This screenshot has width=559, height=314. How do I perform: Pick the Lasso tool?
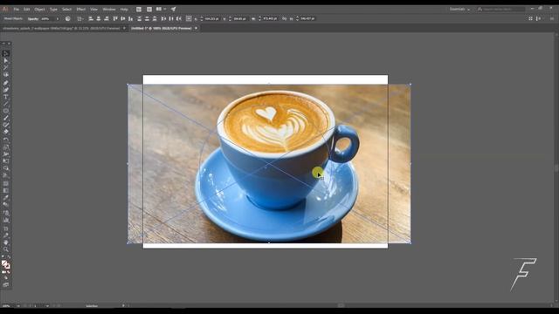tap(6, 75)
